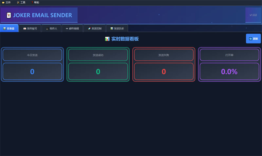Click the purple 0.0% open rate value

pos(229,71)
